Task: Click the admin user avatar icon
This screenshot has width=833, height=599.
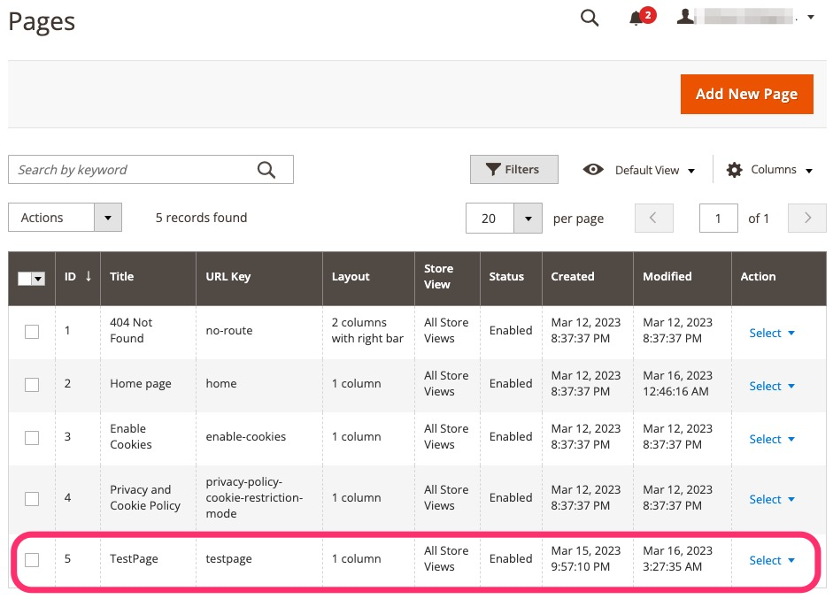Action: point(688,15)
